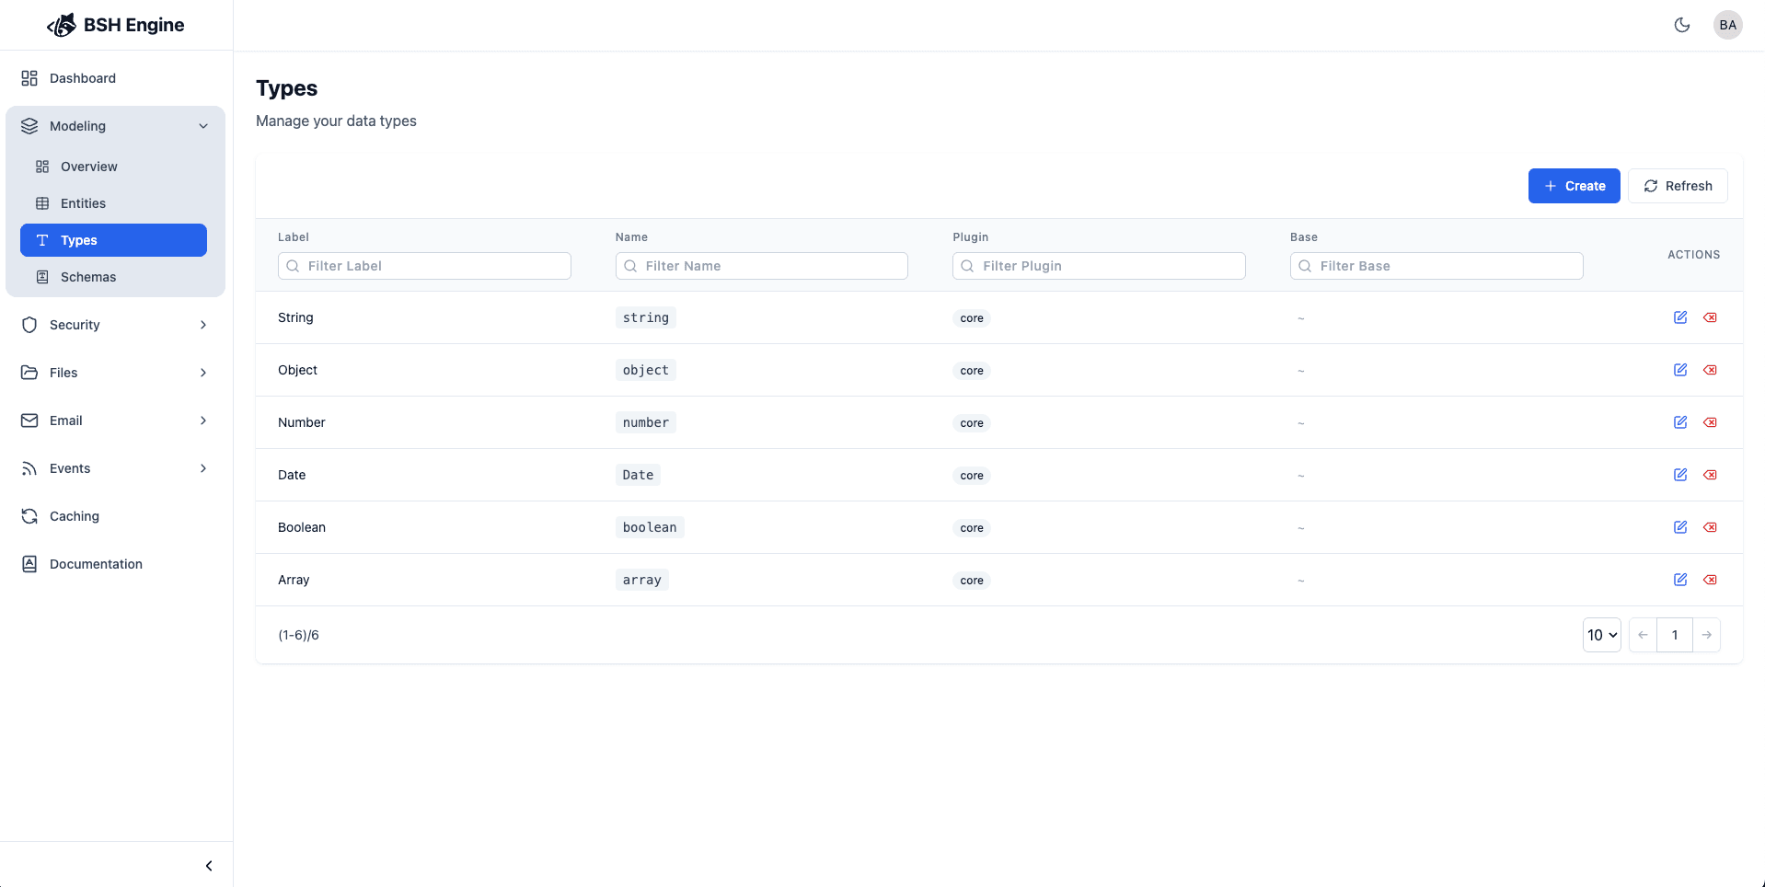
Task: Click the Filter Name input field
Action: tap(761, 266)
